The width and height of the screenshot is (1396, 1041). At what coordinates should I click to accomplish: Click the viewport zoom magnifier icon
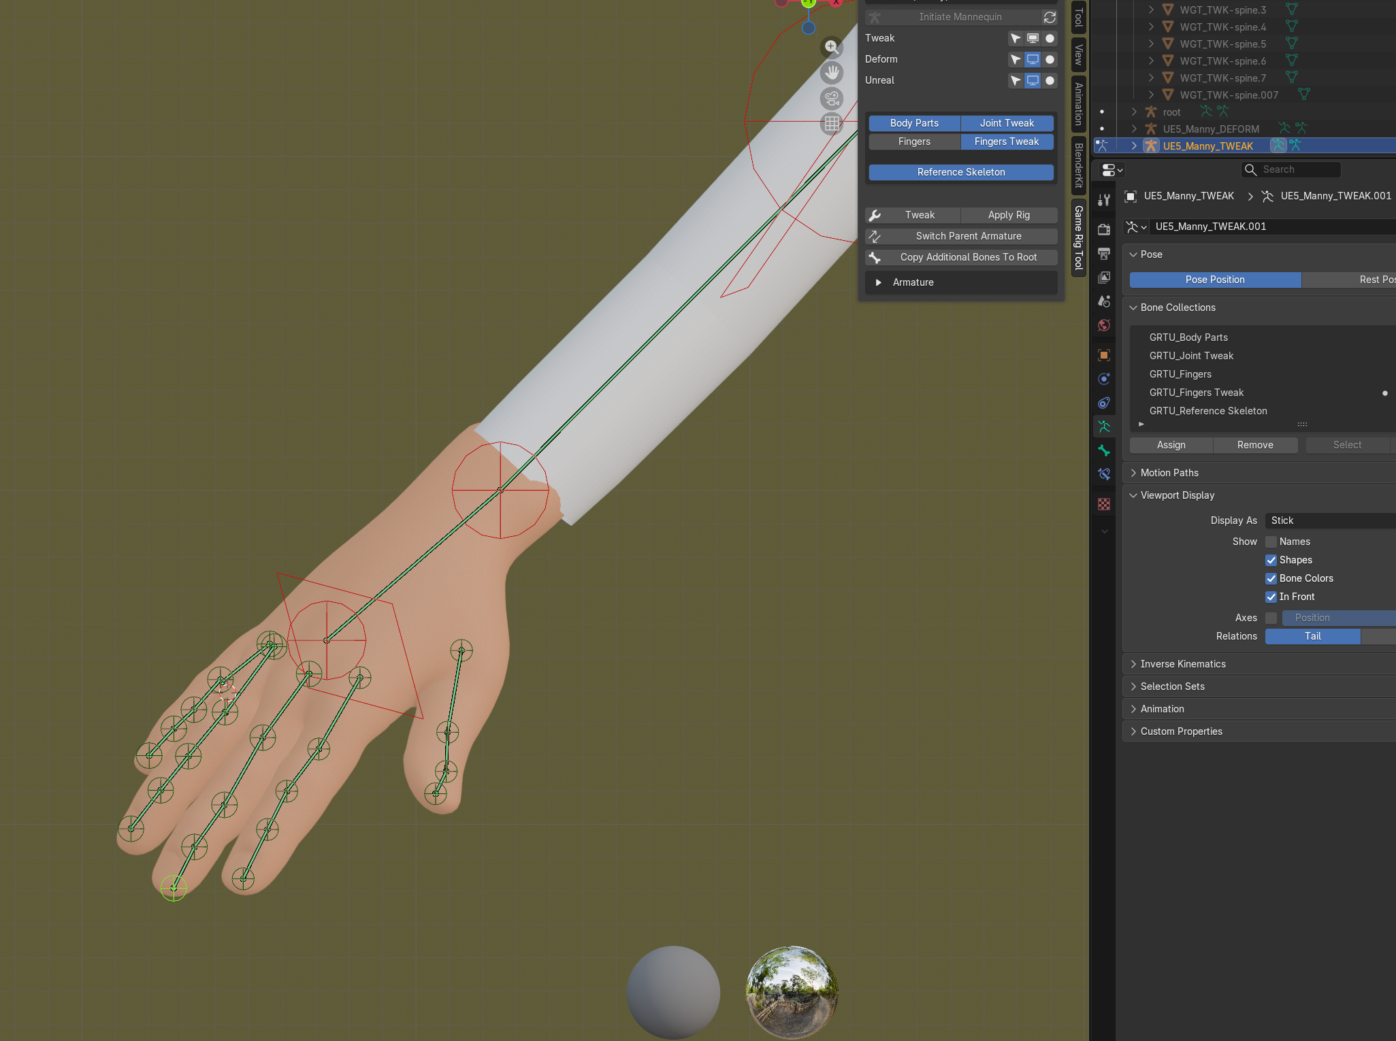click(831, 47)
